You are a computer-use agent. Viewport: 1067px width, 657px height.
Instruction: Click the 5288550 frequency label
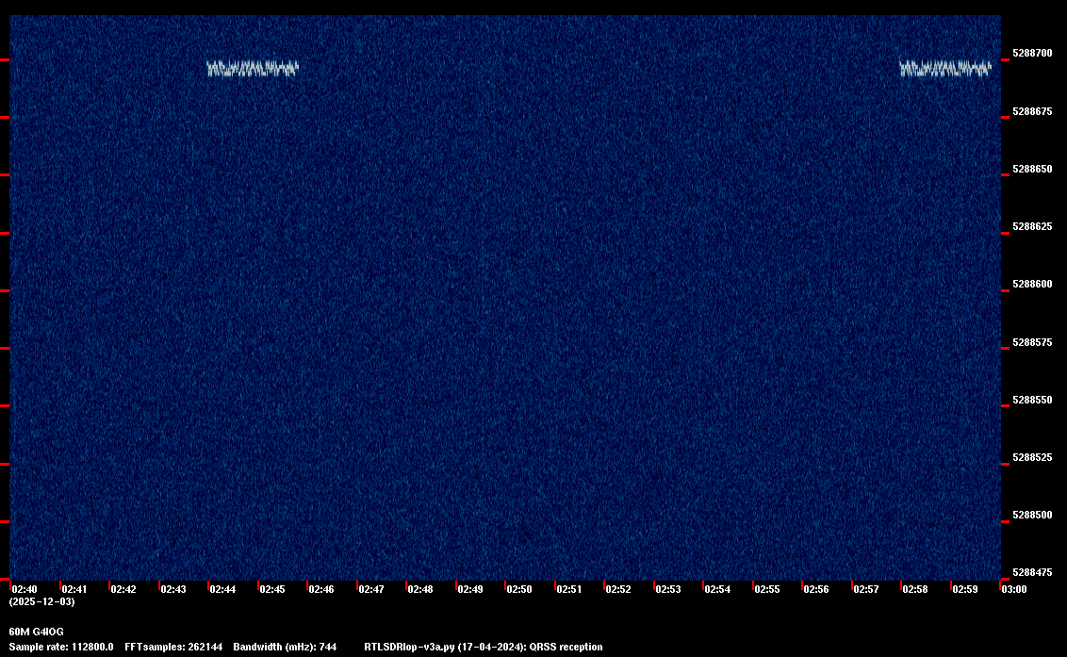(1031, 400)
